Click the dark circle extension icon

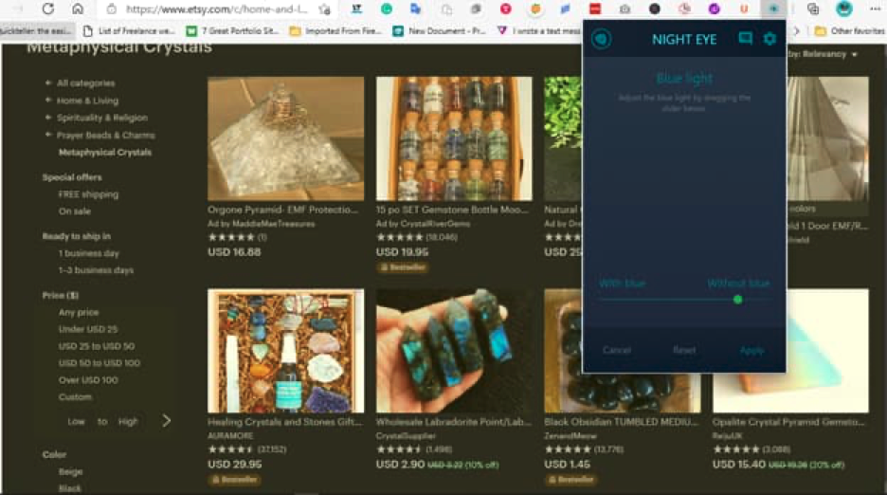655,9
